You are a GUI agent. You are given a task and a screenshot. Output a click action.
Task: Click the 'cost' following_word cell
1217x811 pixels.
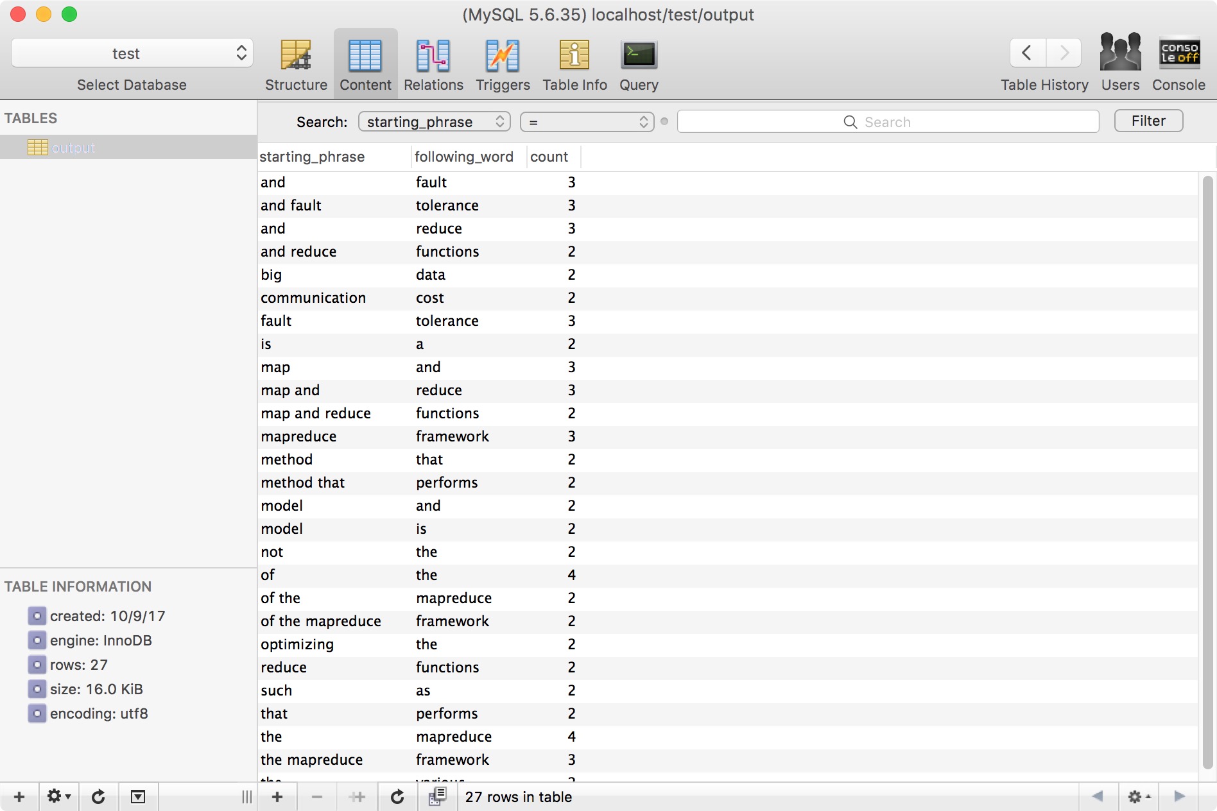469,298
